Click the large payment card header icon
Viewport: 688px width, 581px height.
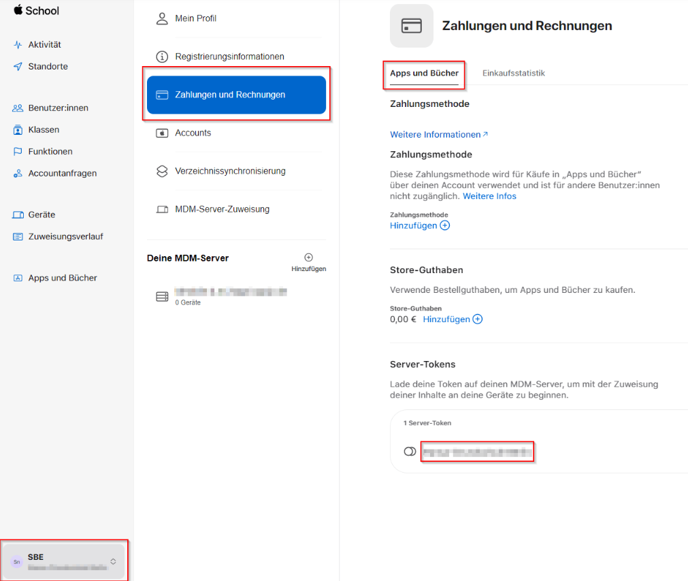[x=412, y=26]
